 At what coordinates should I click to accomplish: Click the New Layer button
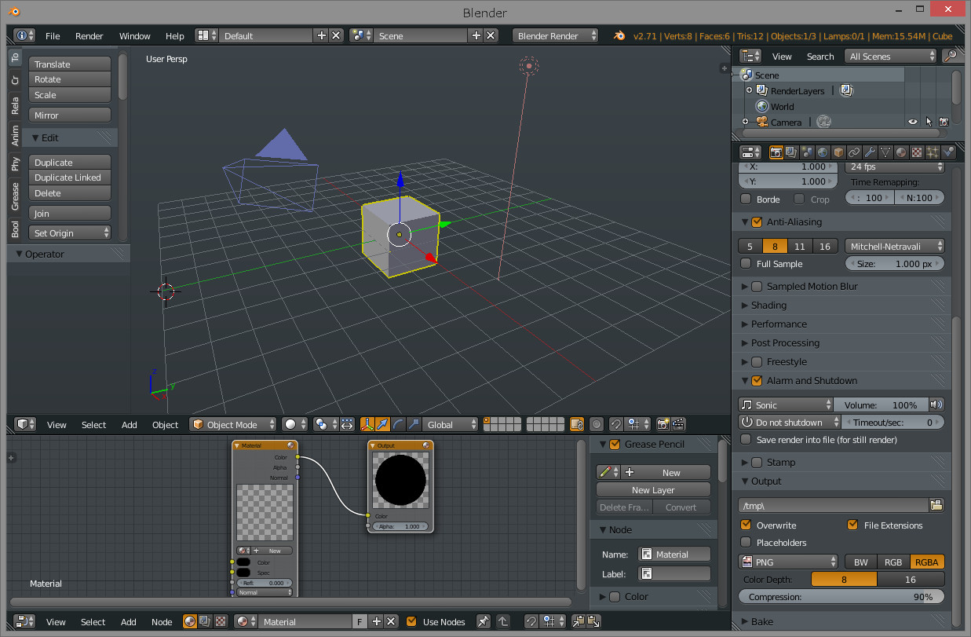(x=653, y=490)
